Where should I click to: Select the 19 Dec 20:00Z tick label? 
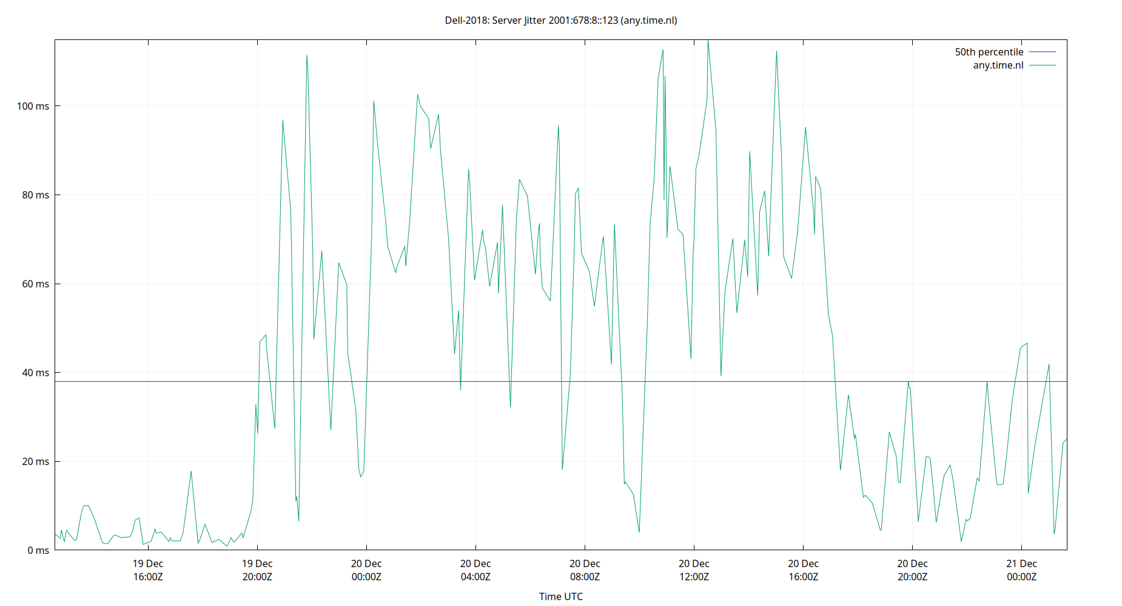click(257, 570)
